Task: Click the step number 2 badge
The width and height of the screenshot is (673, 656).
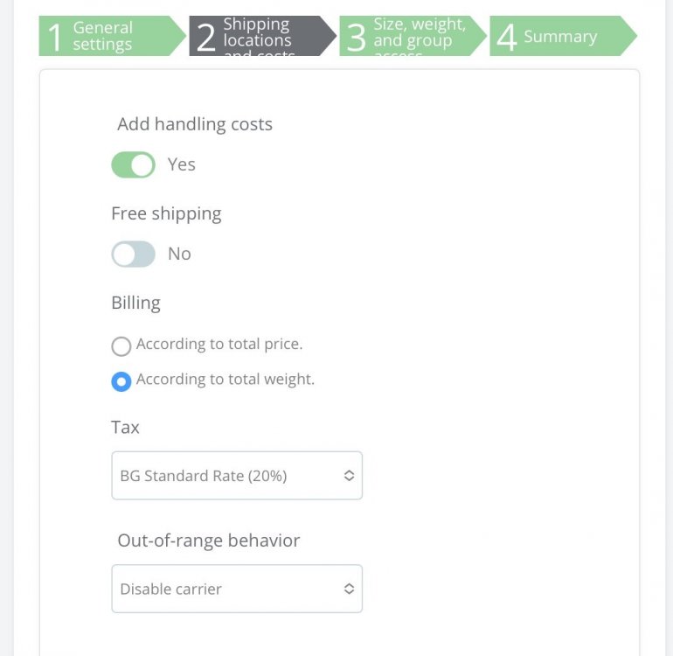Action: point(205,38)
